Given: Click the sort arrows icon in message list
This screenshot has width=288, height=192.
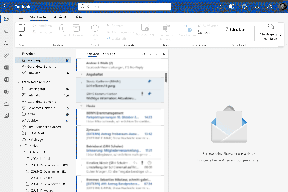Looking at the screenshot, I should click(163, 54).
